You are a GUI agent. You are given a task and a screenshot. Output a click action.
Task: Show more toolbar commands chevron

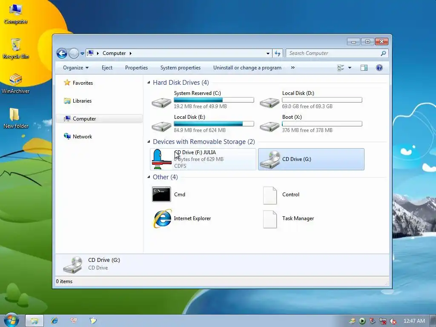293,68
